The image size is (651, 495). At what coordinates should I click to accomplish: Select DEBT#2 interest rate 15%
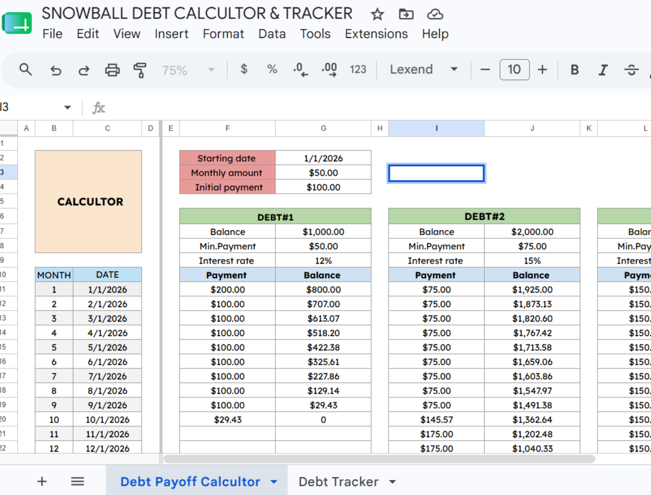(532, 261)
